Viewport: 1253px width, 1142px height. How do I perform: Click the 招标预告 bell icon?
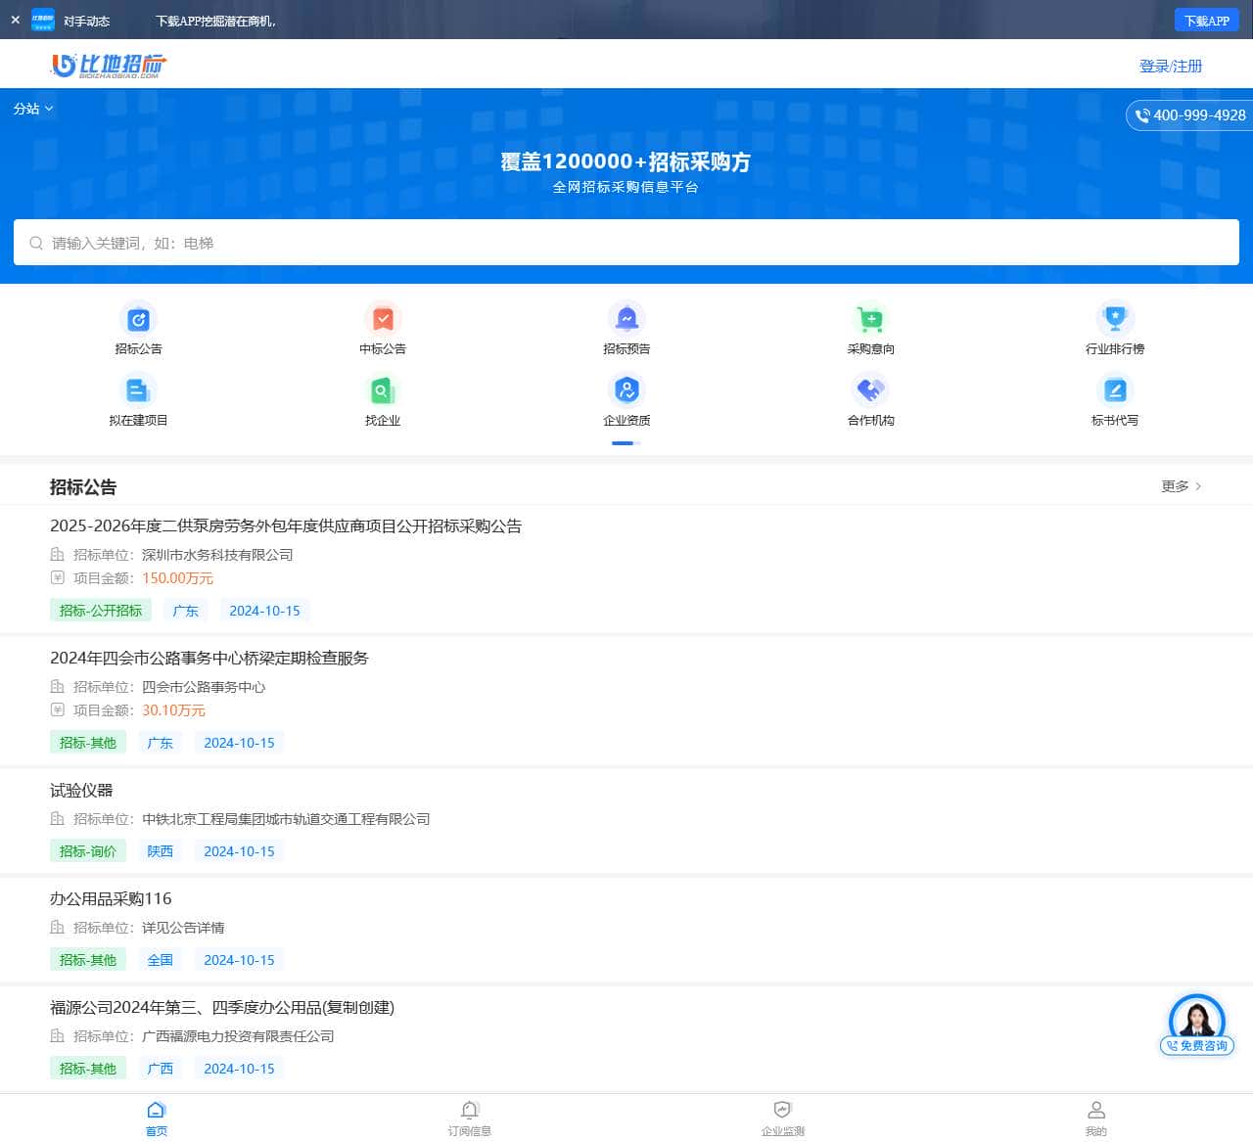[x=626, y=320]
